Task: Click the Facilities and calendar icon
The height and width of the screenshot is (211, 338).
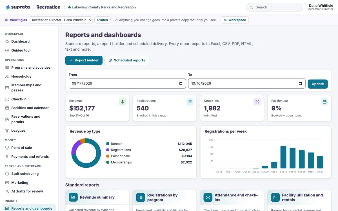Action: click(x=7, y=108)
